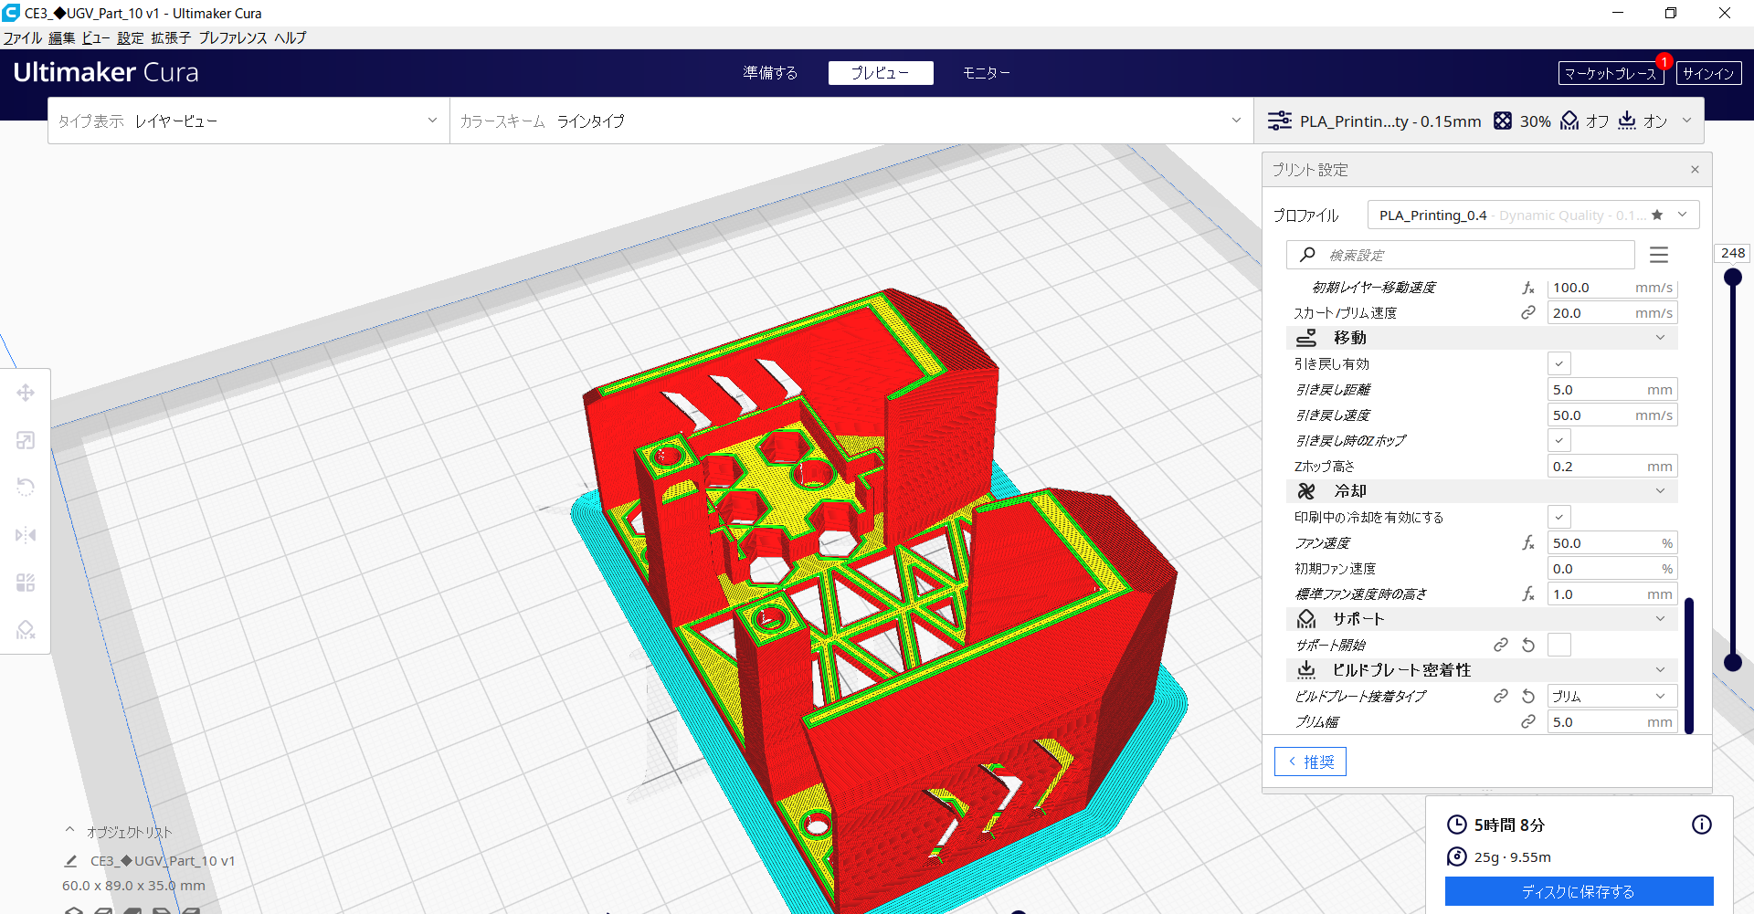
Task: Click the 推奨 button
Action: point(1310,762)
